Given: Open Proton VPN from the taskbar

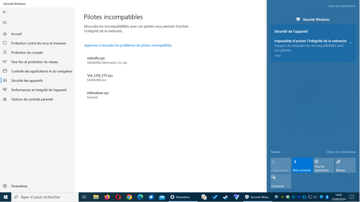Looking at the screenshot, I should pos(236,197).
